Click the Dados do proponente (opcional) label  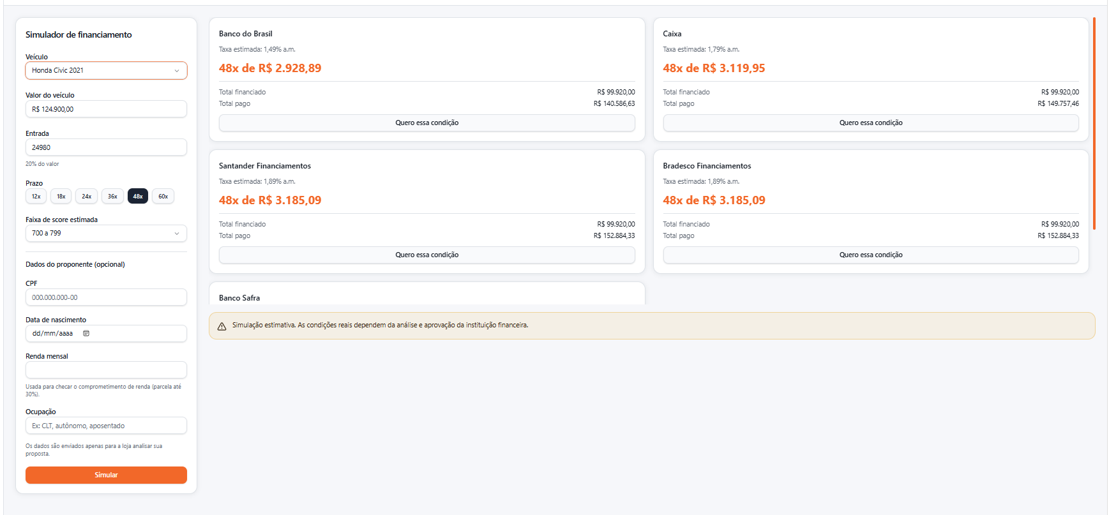pos(75,264)
